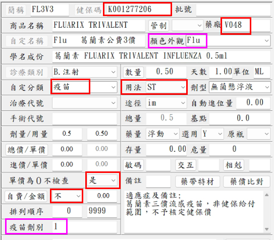Open the 自定分類 疫苗 dropdown
The image size is (274, 240).
click(113, 87)
